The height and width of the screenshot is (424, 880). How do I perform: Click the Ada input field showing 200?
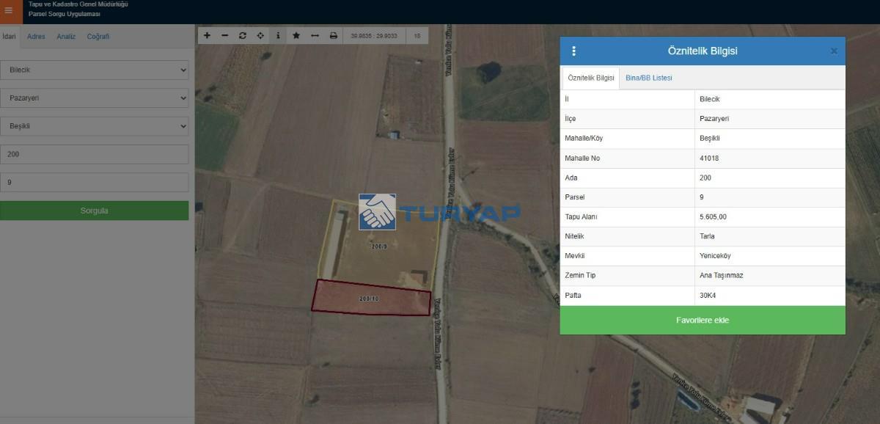(x=95, y=154)
